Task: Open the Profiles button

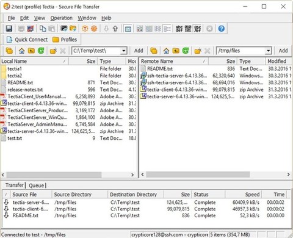Action: [x=65, y=40]
